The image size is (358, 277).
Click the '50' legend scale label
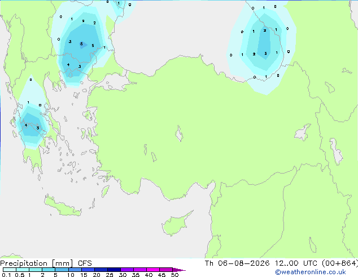tap(174, 275)
